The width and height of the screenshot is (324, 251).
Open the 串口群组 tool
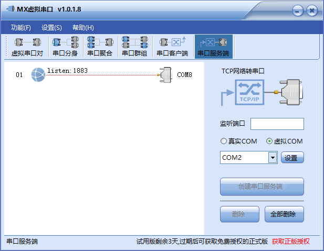(135, 47)
